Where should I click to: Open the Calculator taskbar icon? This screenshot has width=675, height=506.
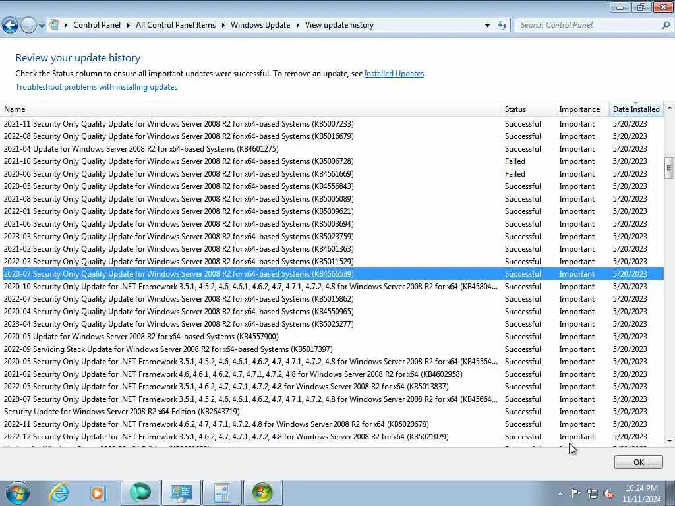221,493
